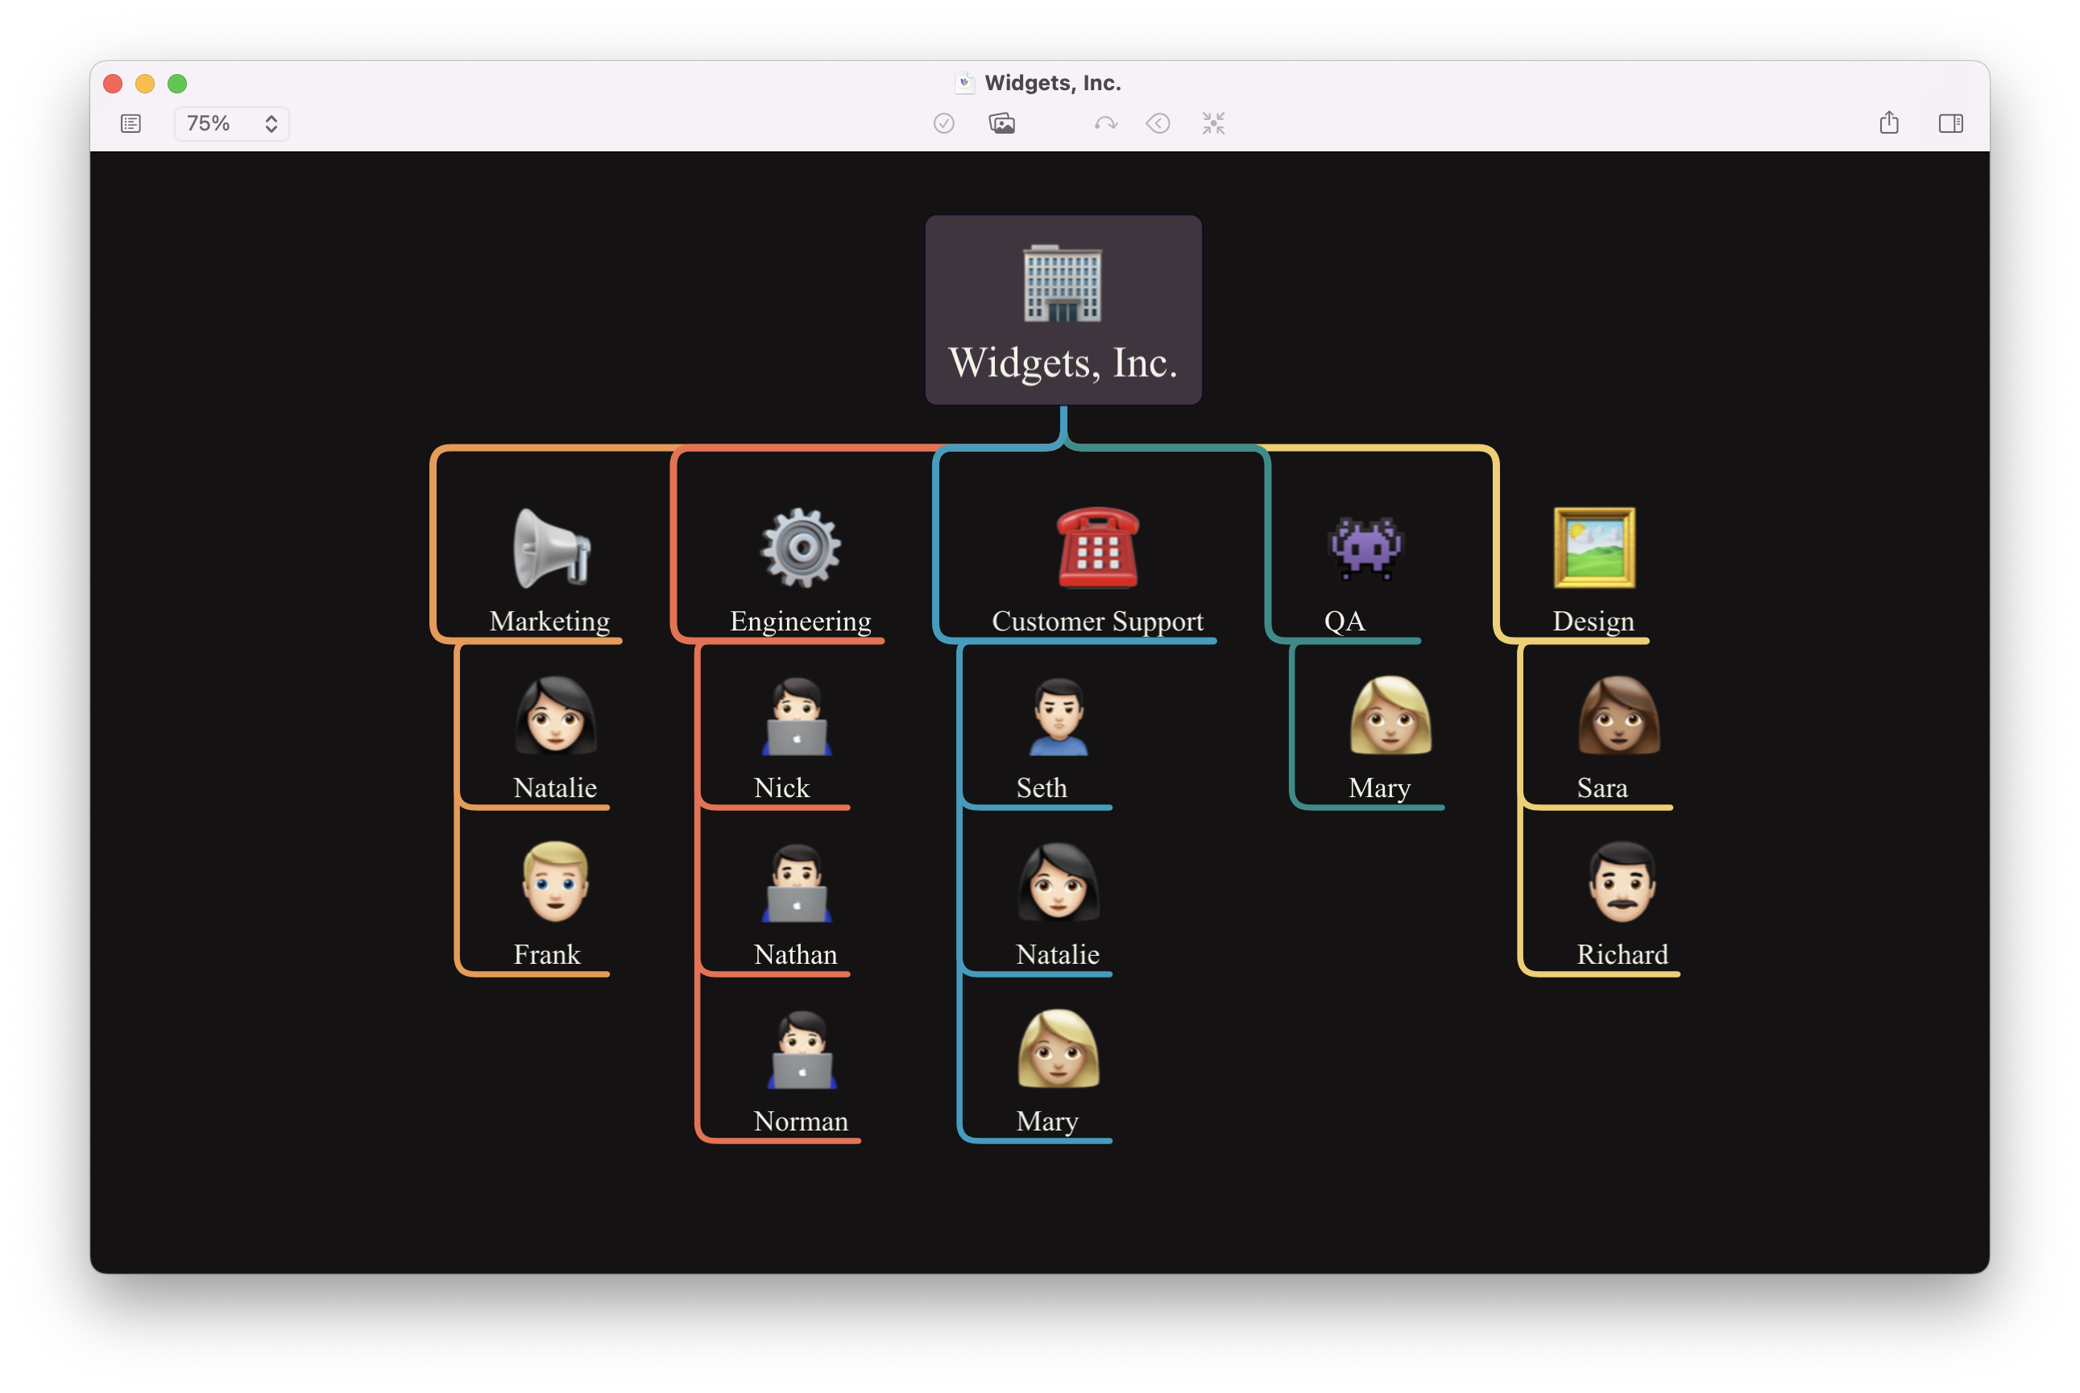Click Richard's mustache avatar

tap(1622, 881)
